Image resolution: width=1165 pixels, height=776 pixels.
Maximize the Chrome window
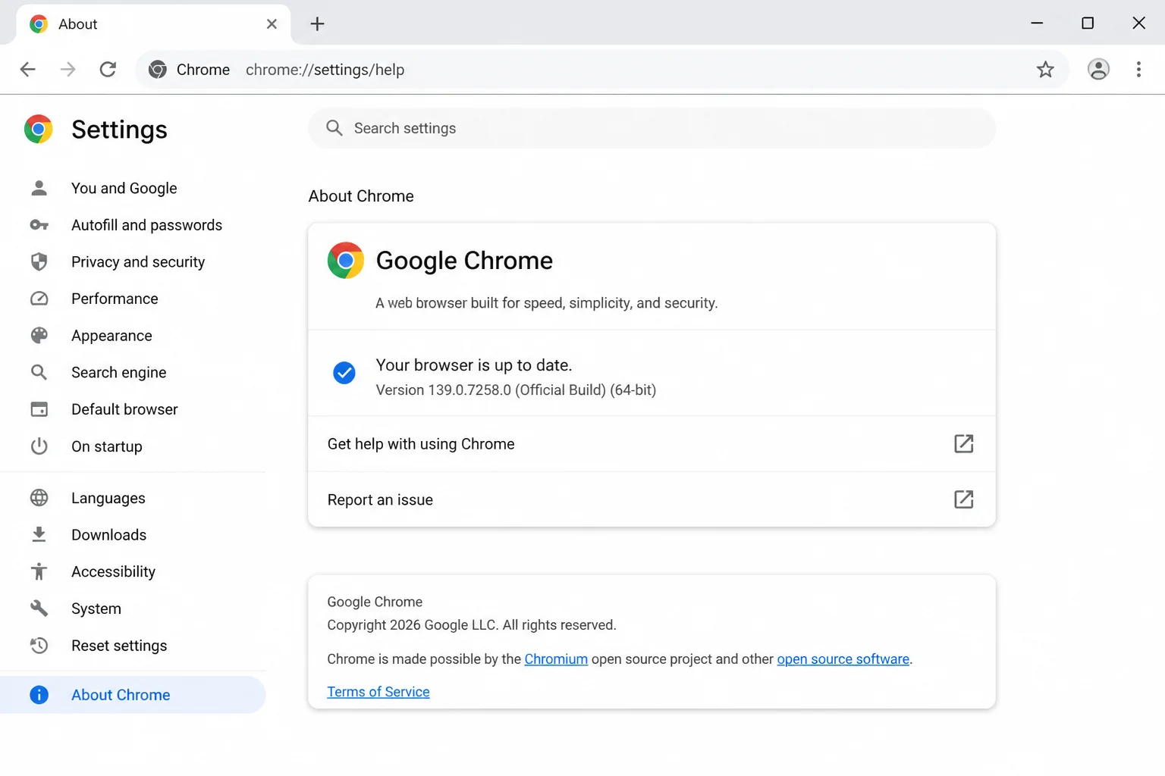pyautogui.click(x=1088, y=23)
